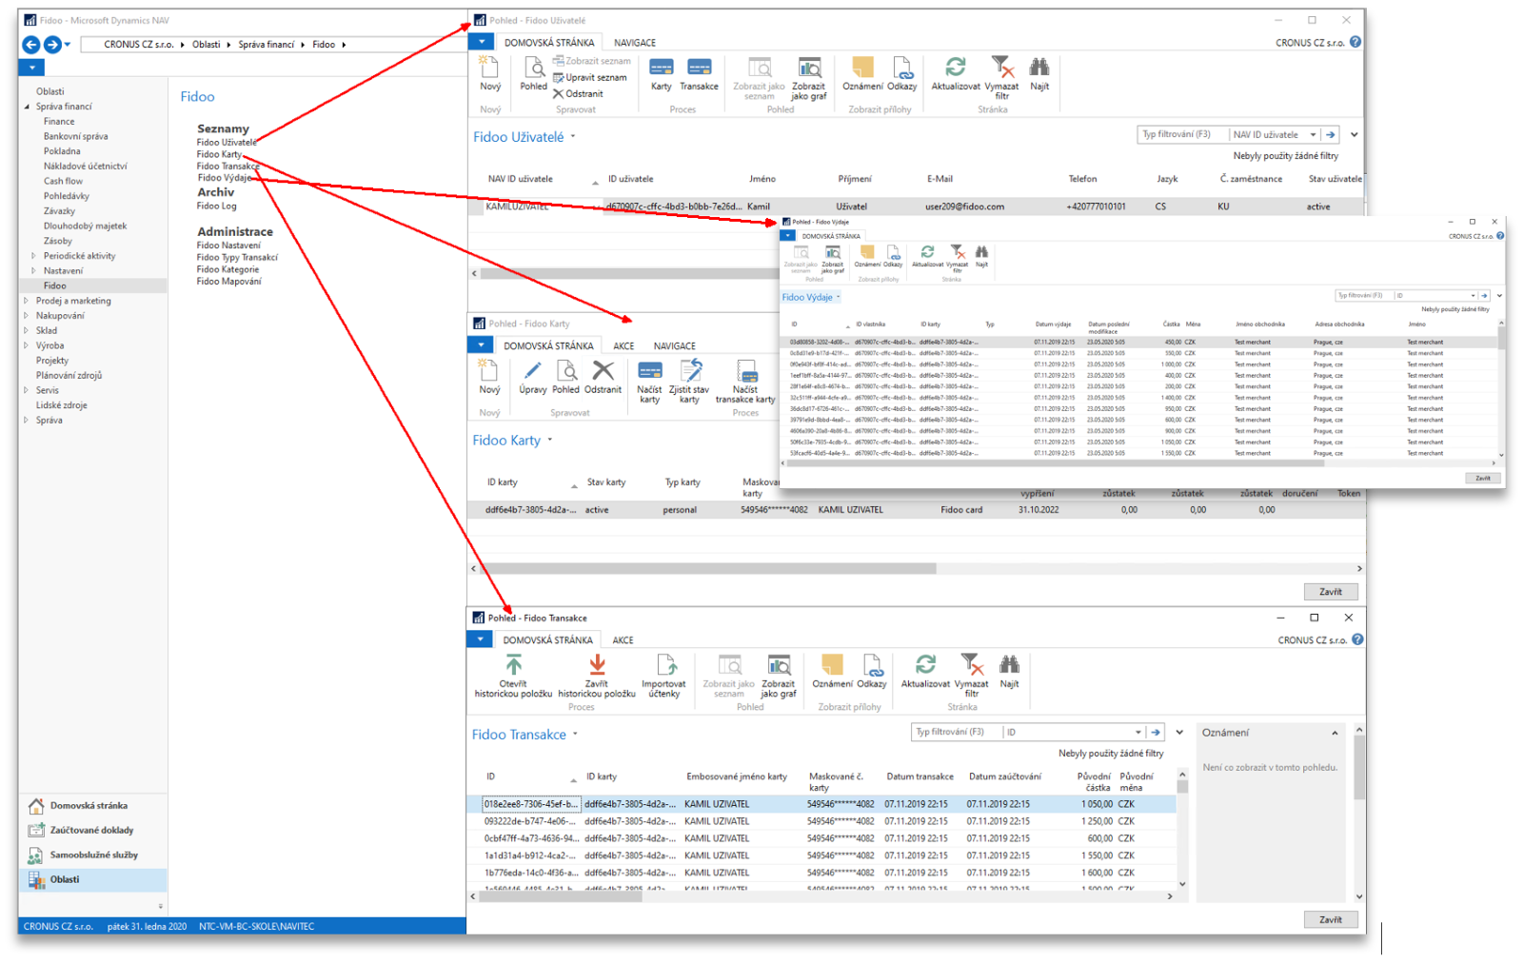Switch to AKCE tab in Fidoo Karty
Screen dimensions: 1523x963
click(x=623, y=346)
